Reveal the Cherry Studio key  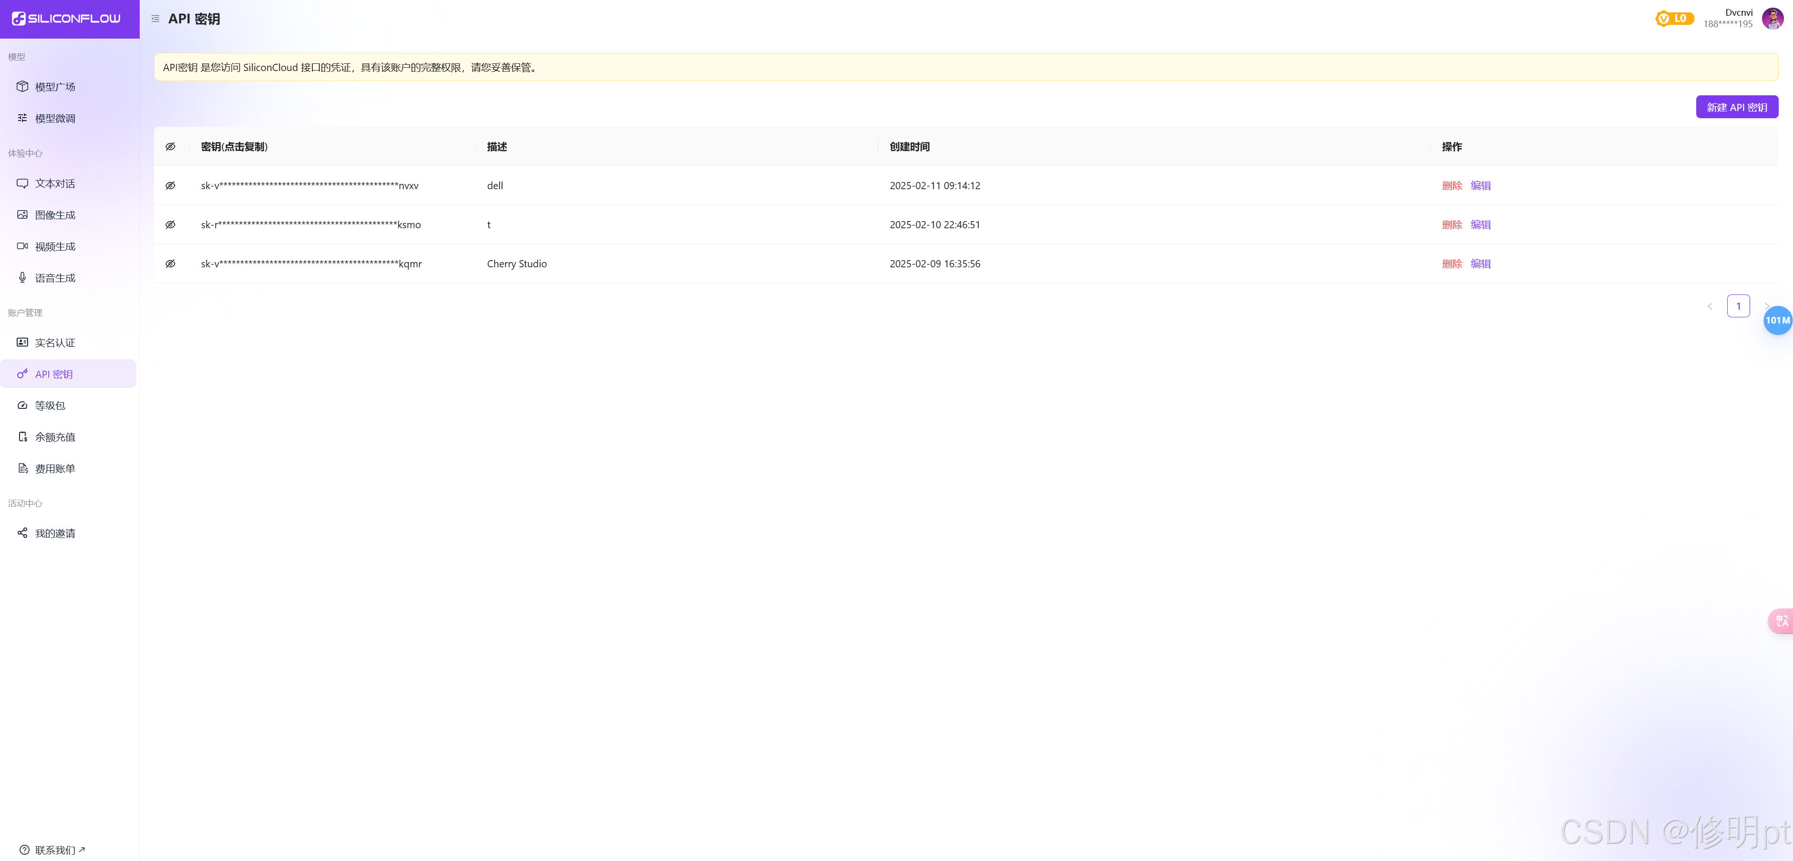171,263
